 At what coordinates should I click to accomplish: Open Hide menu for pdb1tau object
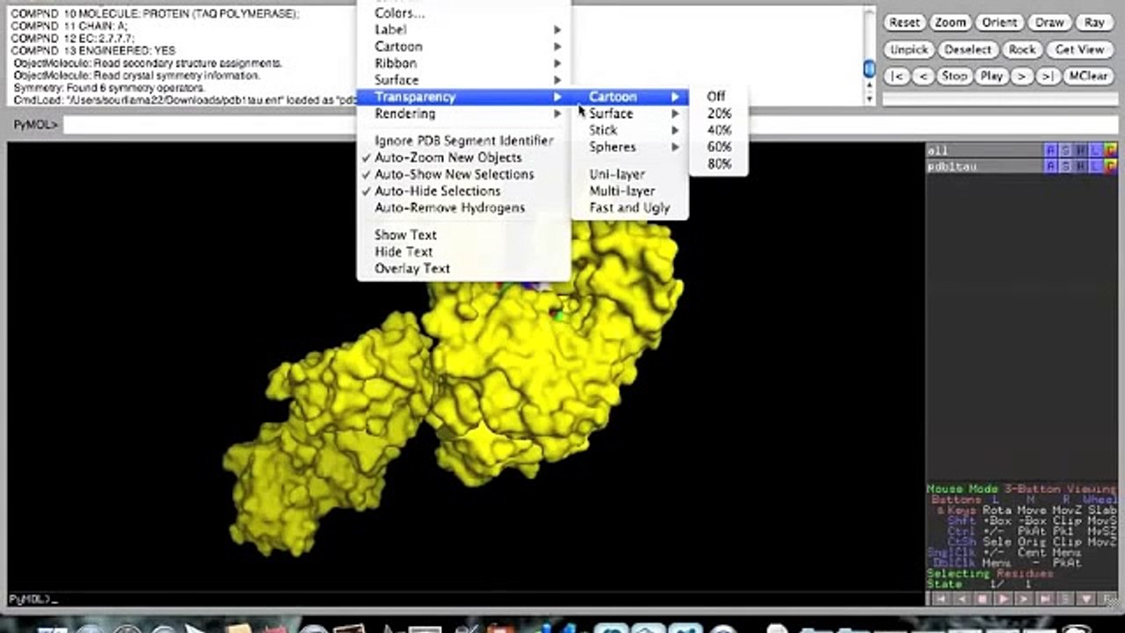1080,166
